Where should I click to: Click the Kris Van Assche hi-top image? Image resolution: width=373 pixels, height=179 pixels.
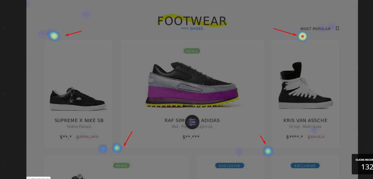(305, 85)
